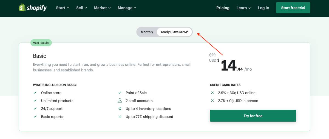This screenshot has height=139, width=329.
Task: Click the Try for free button
Action: pyautogui.click(x=253, y=116)
